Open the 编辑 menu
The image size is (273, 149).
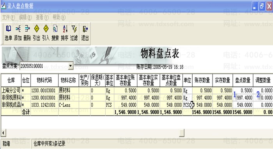pyautogui.click(x=25, y=18)
